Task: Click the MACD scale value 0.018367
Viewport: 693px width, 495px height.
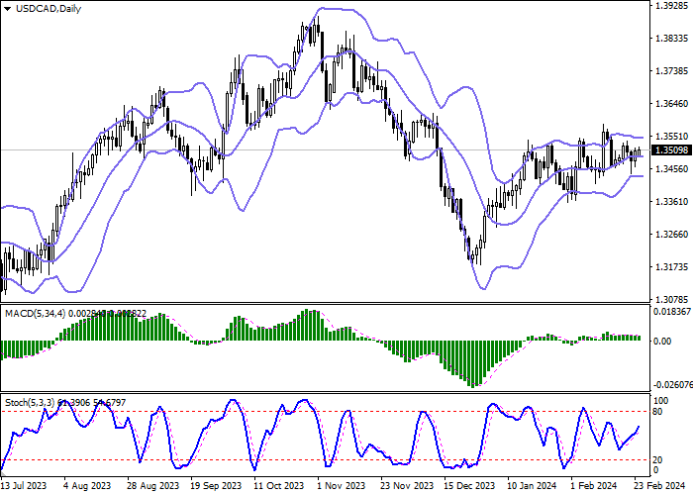Action: pyautogui.click(x=672, y=312)
